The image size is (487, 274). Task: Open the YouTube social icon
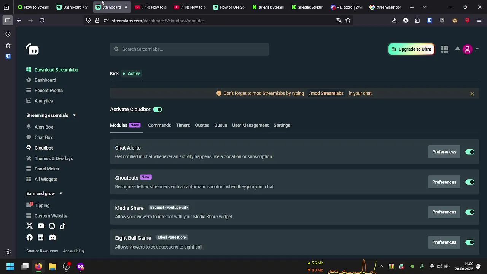point(41,226)
